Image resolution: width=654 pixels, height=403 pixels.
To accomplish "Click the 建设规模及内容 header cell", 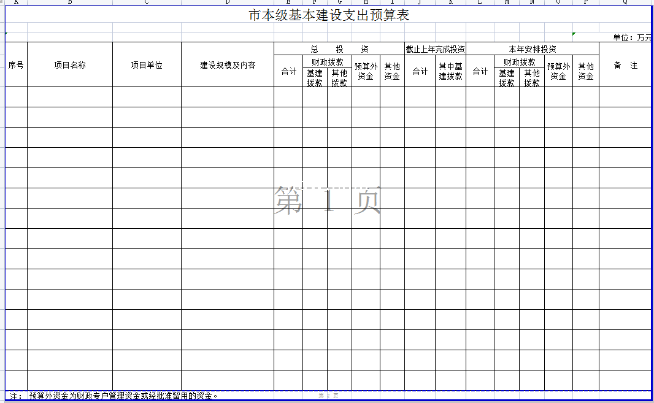I will click(228, 65).
